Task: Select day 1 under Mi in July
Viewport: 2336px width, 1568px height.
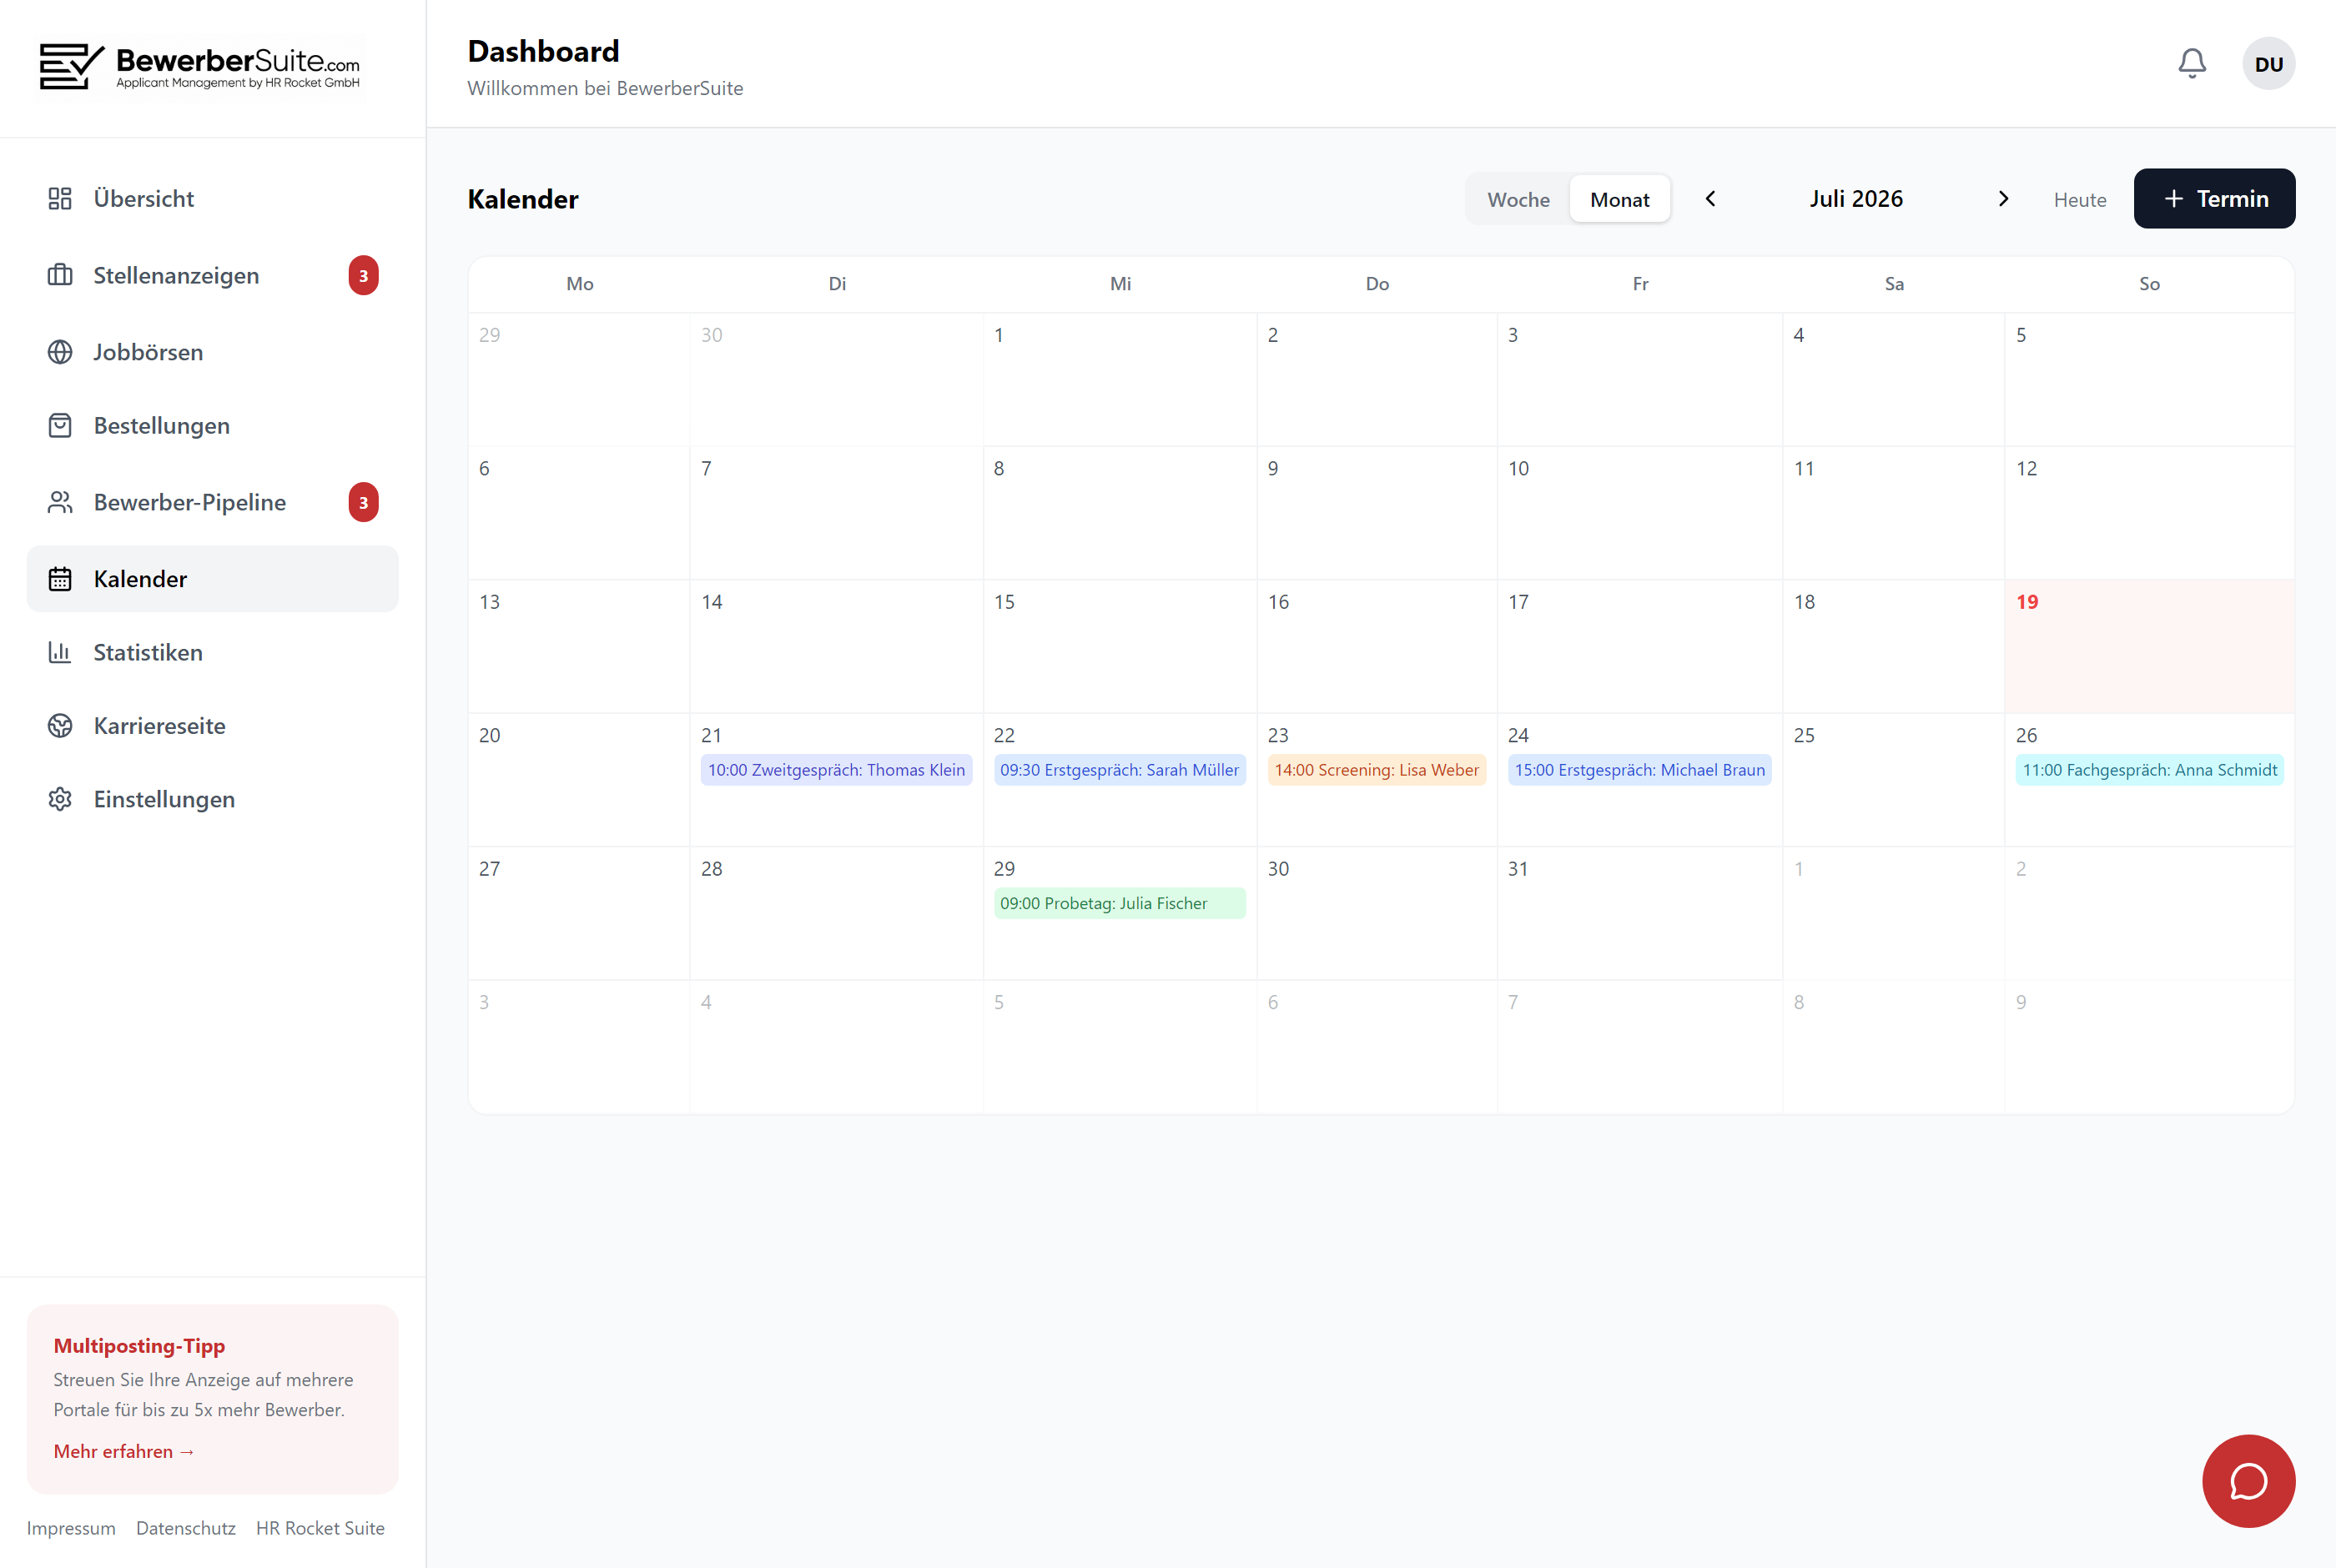Action: pyautogui.click(x=1120, y=379)
